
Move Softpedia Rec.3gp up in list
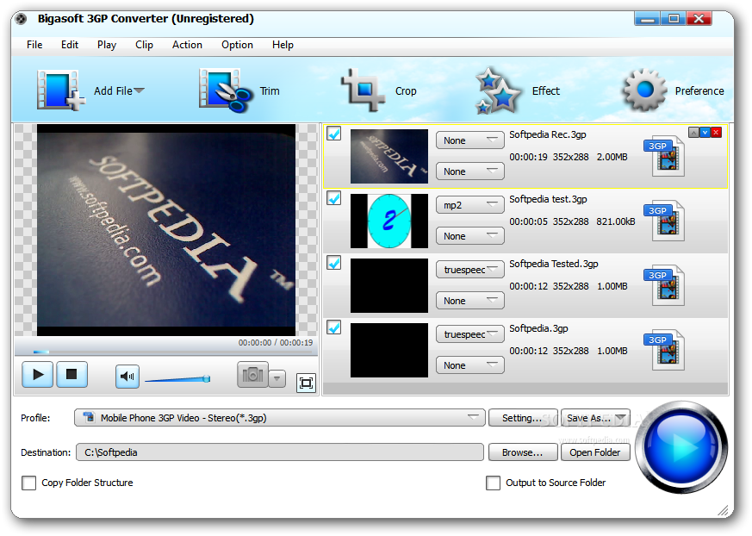pyautogui.click(x=693, y=133)
